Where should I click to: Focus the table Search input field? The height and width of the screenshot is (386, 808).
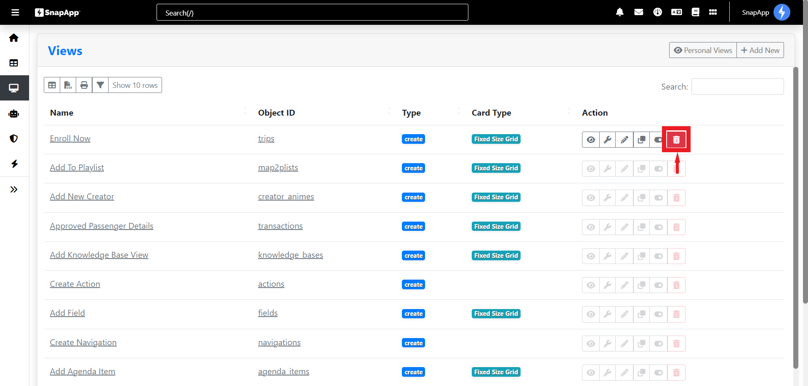[737, 87]
